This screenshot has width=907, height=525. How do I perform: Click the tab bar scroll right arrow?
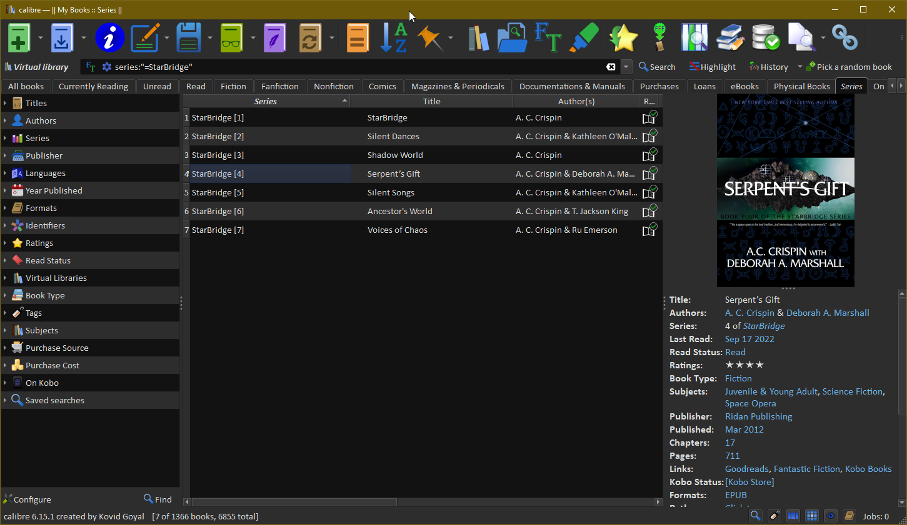pyautogui.click(x=901, y=86)
